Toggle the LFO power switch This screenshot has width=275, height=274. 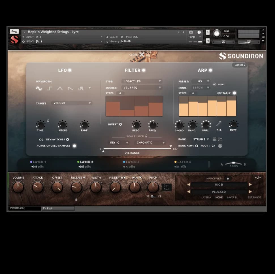[x=70, y=70]
